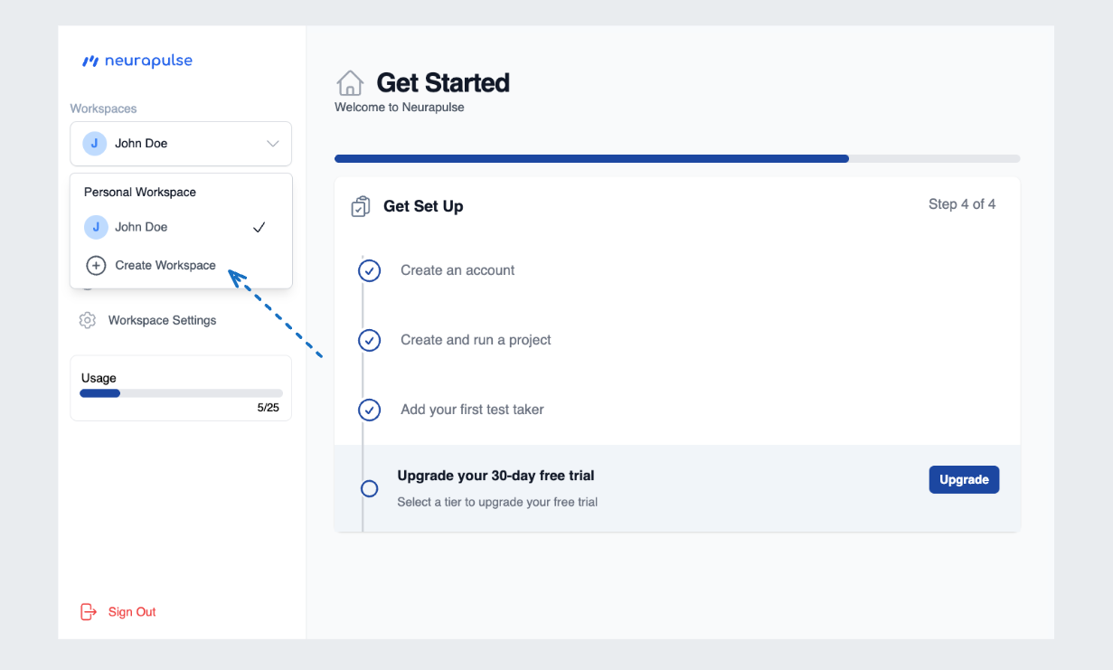Screen dimensions: 1113x670
Task: Click the Sign Out door icon
Action: (x=88, y=611)
